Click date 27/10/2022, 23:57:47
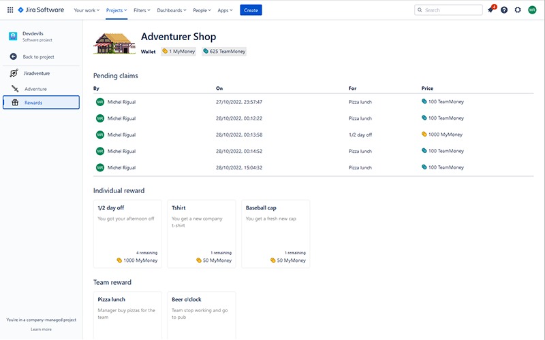545x340 pixels. point(239,102)
